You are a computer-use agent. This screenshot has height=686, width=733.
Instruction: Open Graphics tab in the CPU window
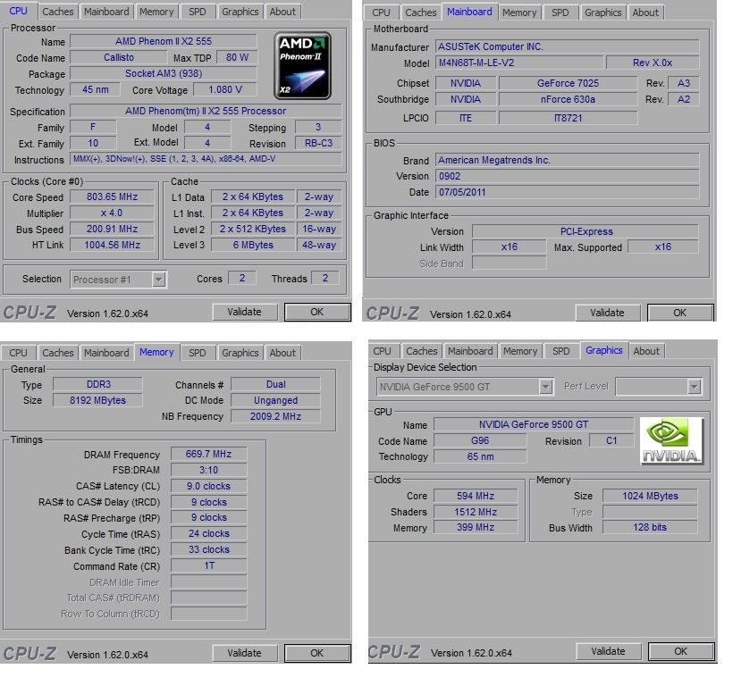pyautogui.click(x=240, y=12)
